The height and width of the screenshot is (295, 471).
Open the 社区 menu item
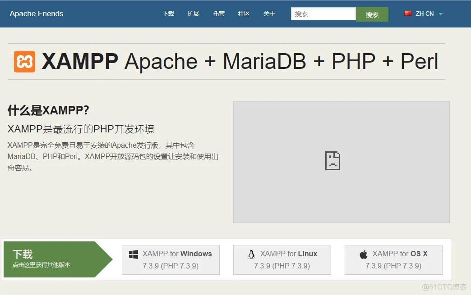pyautogui.click(x=244, y=14)
